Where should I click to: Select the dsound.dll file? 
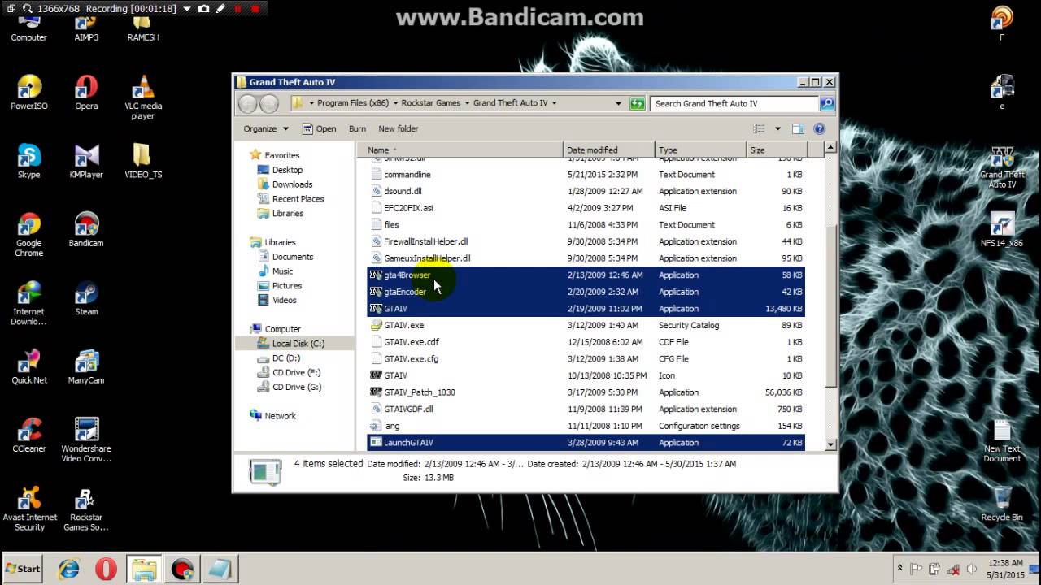(x=586, y=191)
